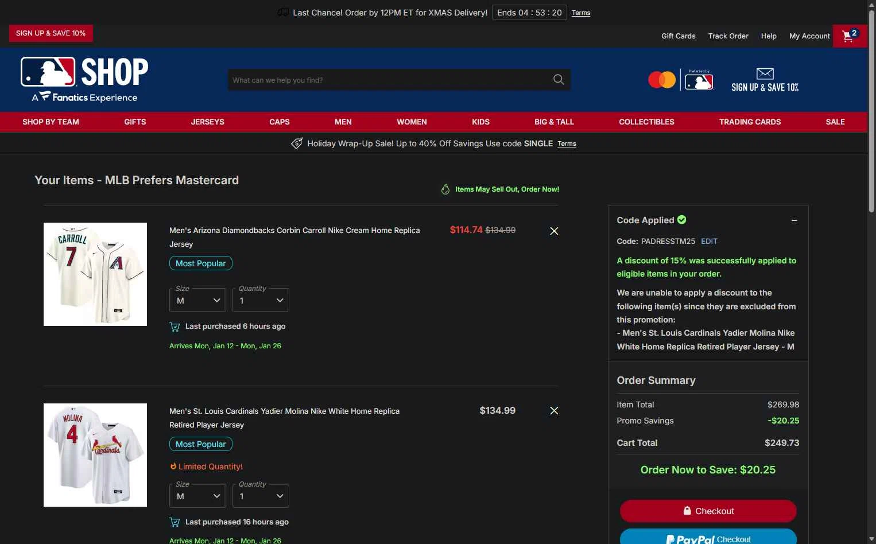The image size is (876, 544).
Task: Open the Kids menu
Action: click(480, 122)
